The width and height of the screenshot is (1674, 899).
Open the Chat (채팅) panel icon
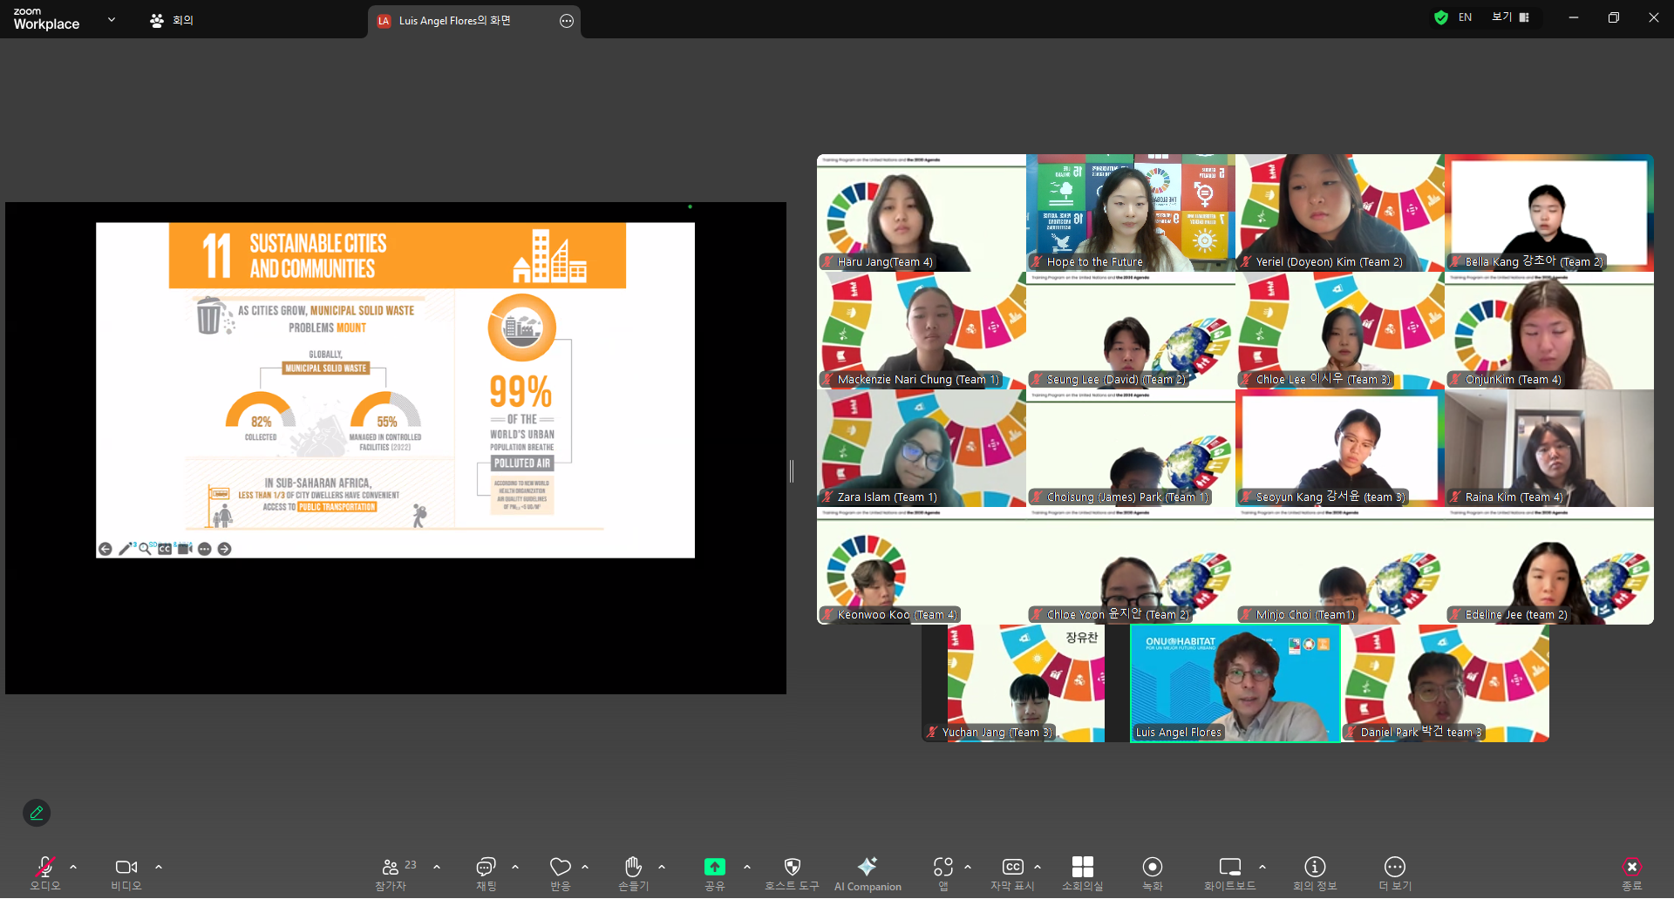(x=486, y=867)
